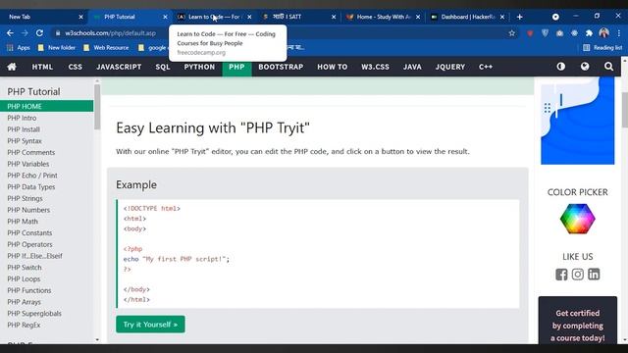Open the W3Schools search magnifier icon
The width and height of the screenshot is (628, 353).
[x=608, y=67]
